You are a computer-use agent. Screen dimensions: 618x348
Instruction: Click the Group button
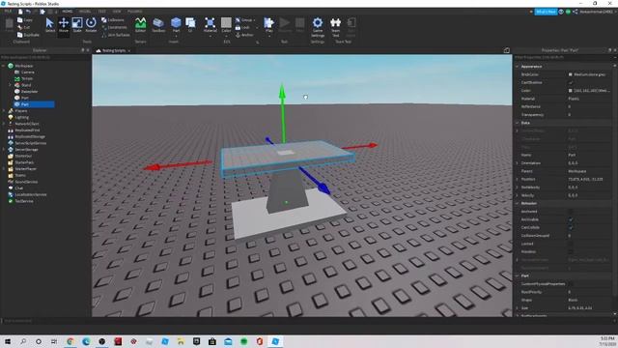[244, 19]
